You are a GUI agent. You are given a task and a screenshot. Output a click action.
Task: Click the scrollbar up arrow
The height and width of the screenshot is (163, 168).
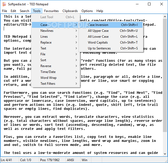pos(165,17)
